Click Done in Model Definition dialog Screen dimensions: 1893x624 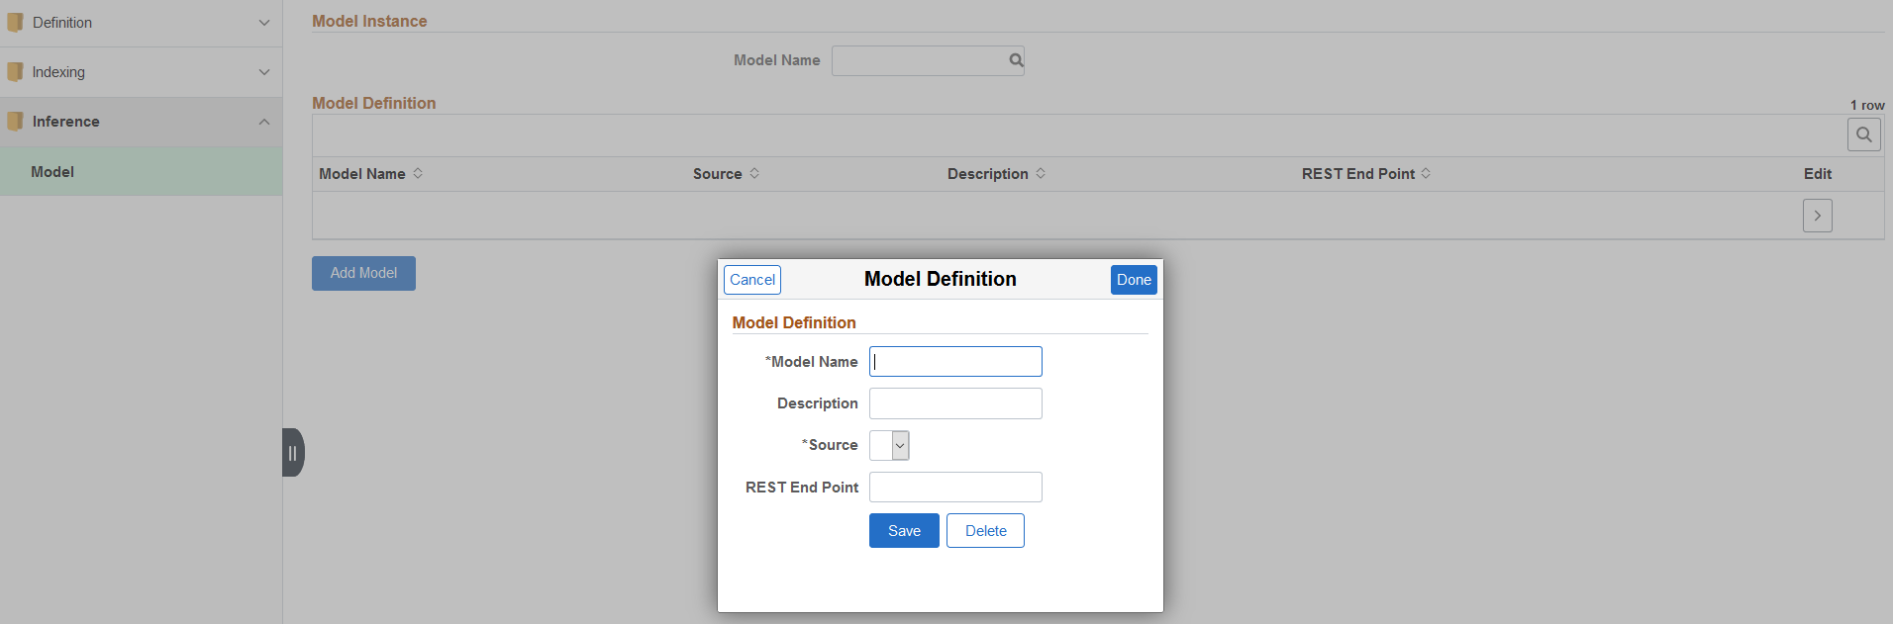(1134, 280)
